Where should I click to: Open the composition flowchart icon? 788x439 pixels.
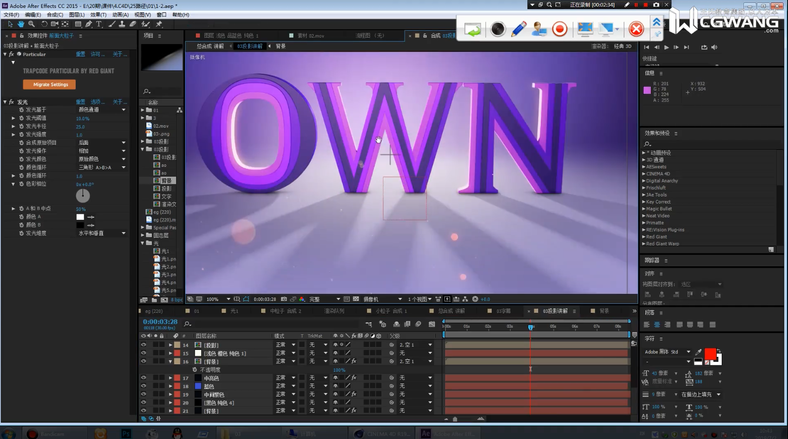(x=465, y=299)
